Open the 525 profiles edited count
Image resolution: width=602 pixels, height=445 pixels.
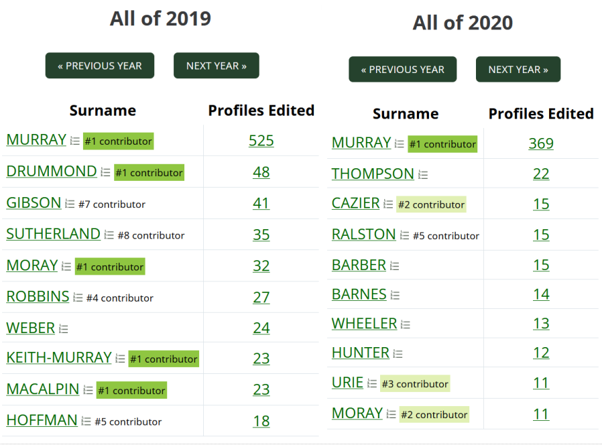click(261, 141)
